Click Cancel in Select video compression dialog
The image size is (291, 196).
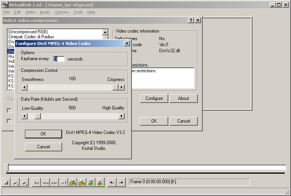[183, 121]
